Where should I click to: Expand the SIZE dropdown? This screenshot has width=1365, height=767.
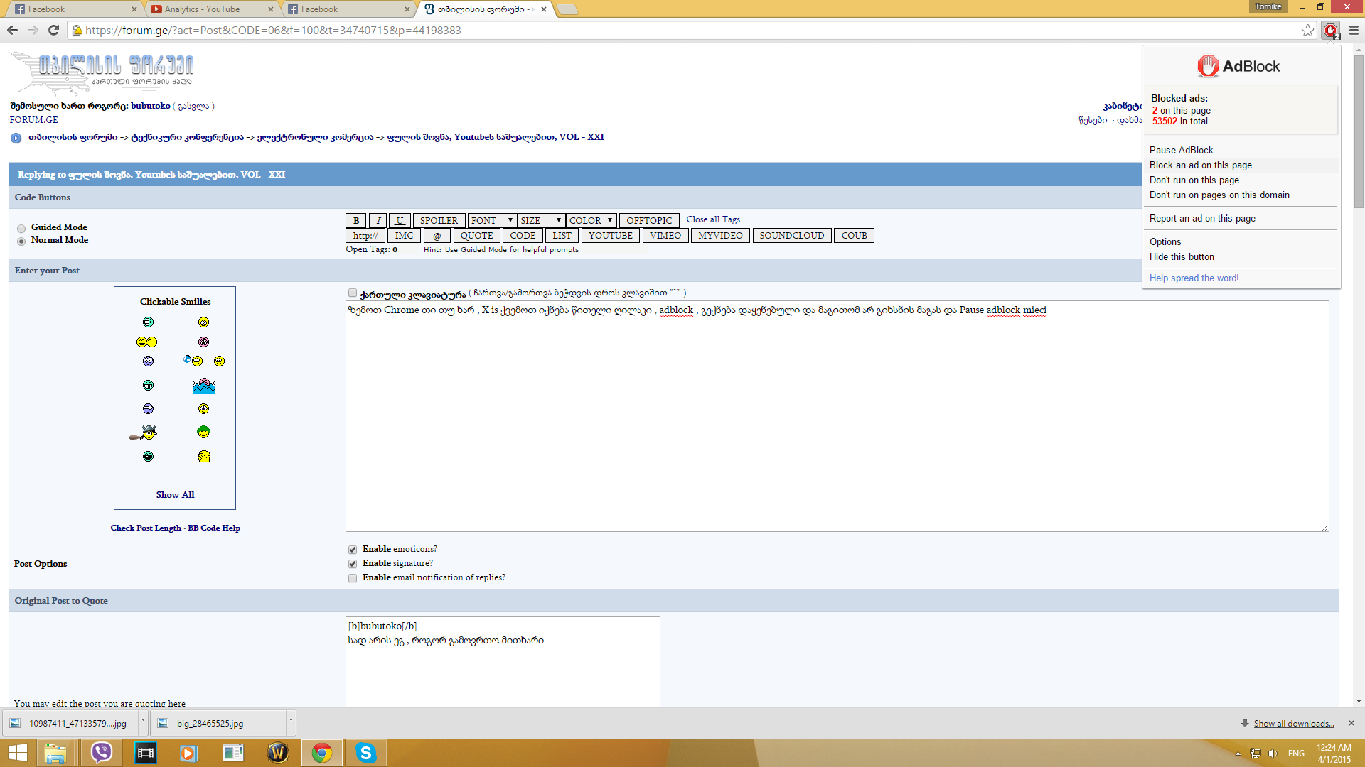click(540, 221)
